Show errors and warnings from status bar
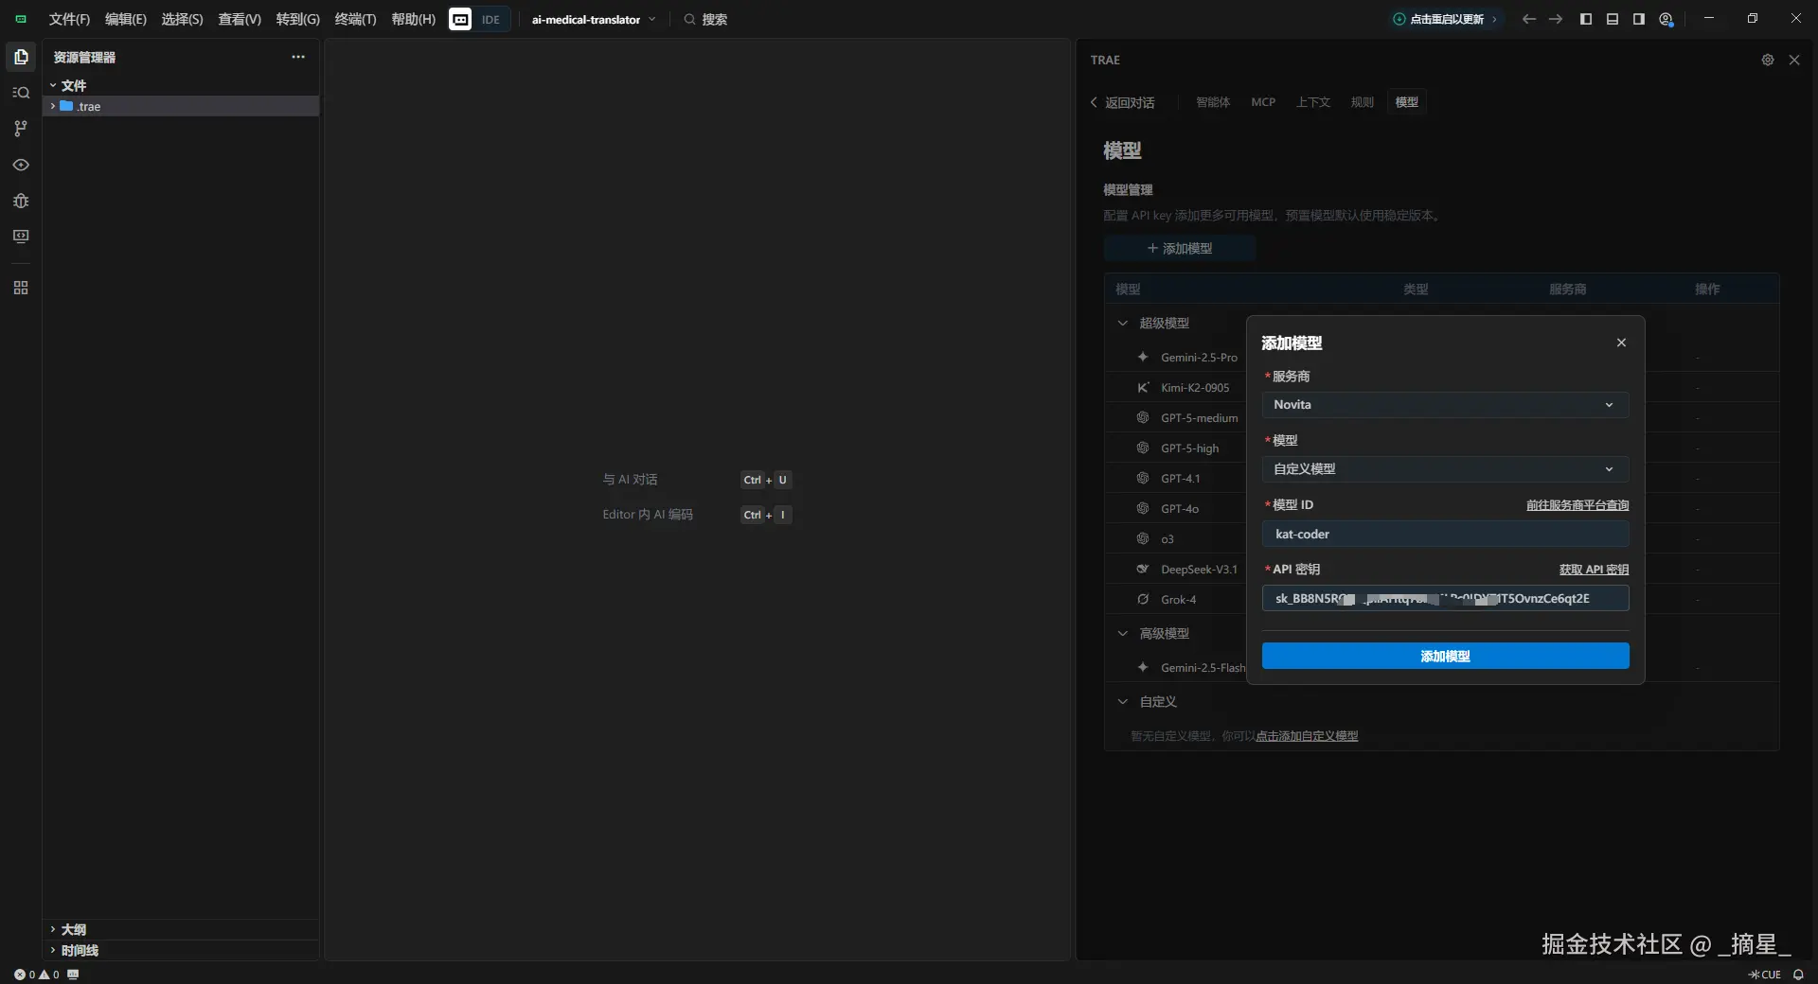 pyautogui.click(x=37, y=975)
